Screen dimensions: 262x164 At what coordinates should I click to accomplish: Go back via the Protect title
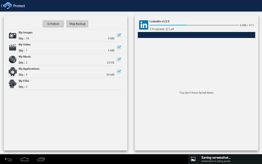click(x=19, y=6)
